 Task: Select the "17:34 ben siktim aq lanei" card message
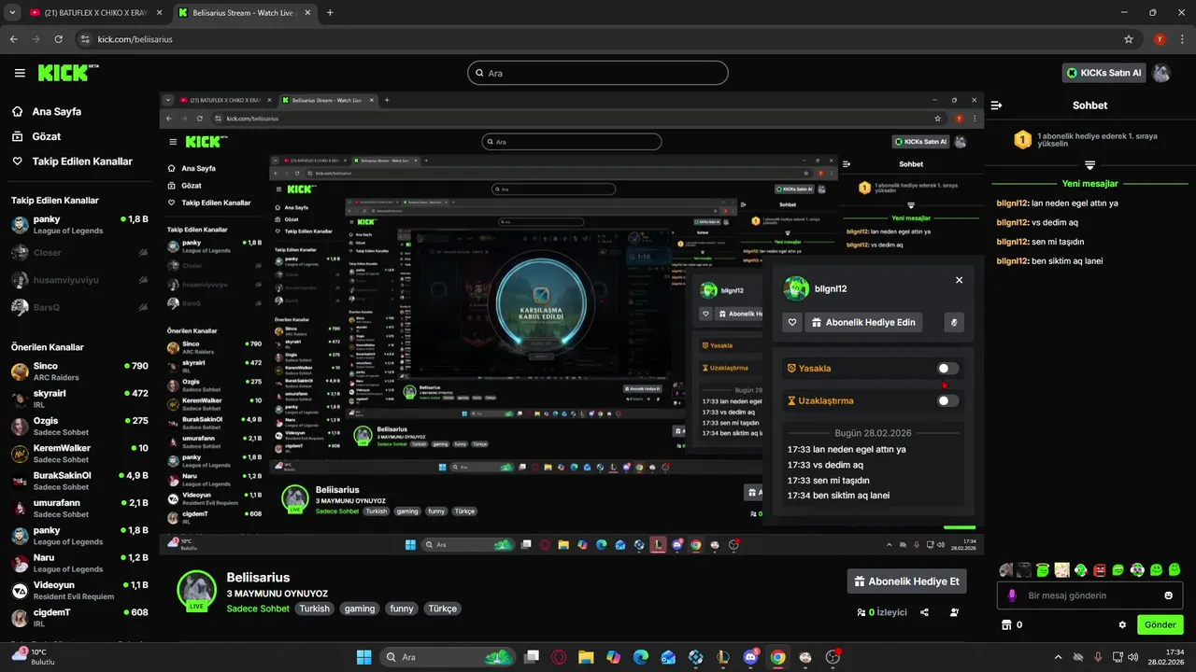(x=838, y=496)
